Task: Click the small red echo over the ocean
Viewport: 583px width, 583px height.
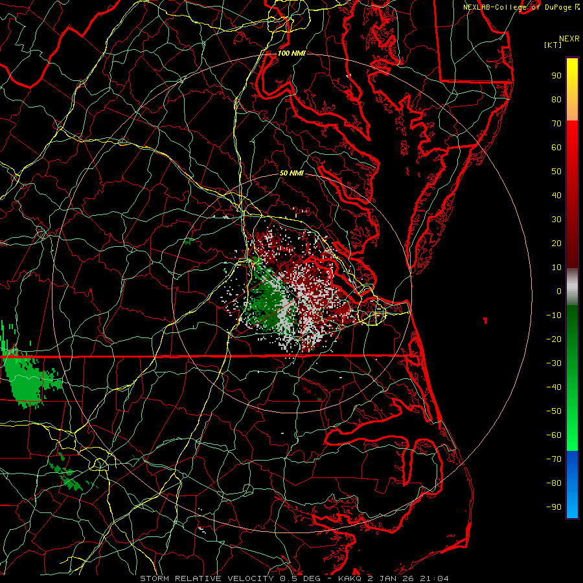Action: (485, 321)
